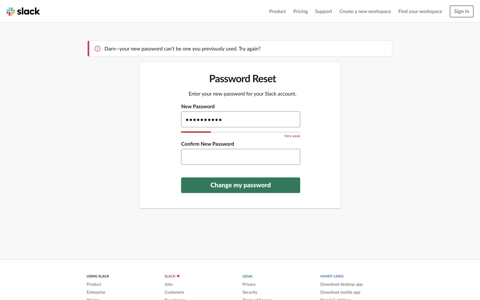Click the Confirm New Password field

coord(240,157)
